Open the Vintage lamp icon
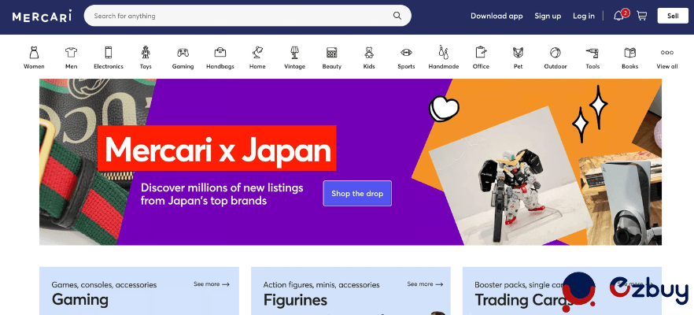The image size is (694, 315). 294,53
